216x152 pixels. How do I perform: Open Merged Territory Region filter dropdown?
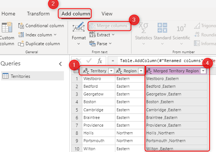coord(203,71)
